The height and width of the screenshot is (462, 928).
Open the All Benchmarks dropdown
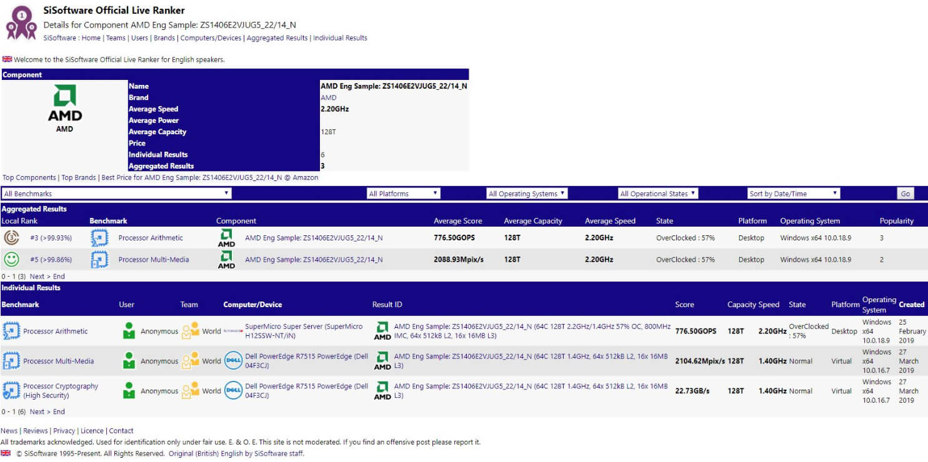pyautogui.click(x=117, y=194)
